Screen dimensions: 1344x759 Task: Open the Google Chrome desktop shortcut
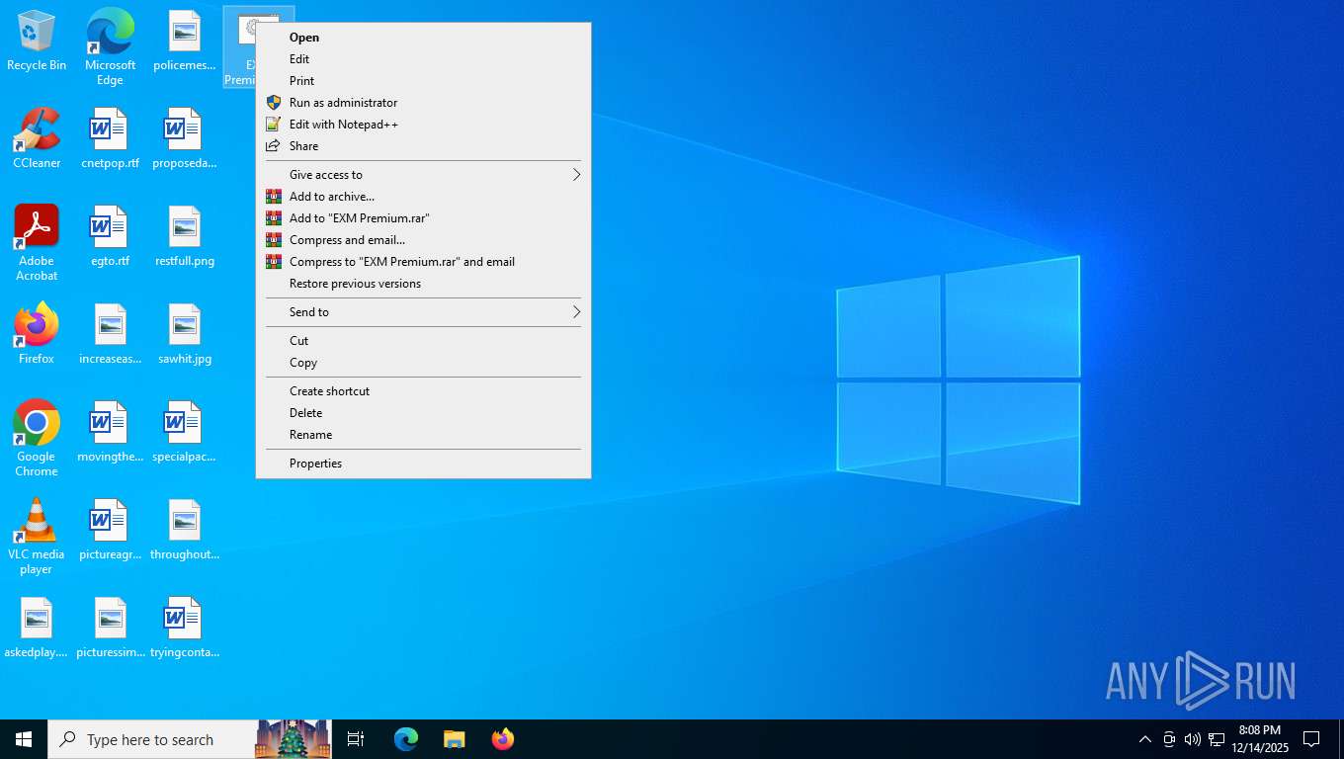point(37,438)
